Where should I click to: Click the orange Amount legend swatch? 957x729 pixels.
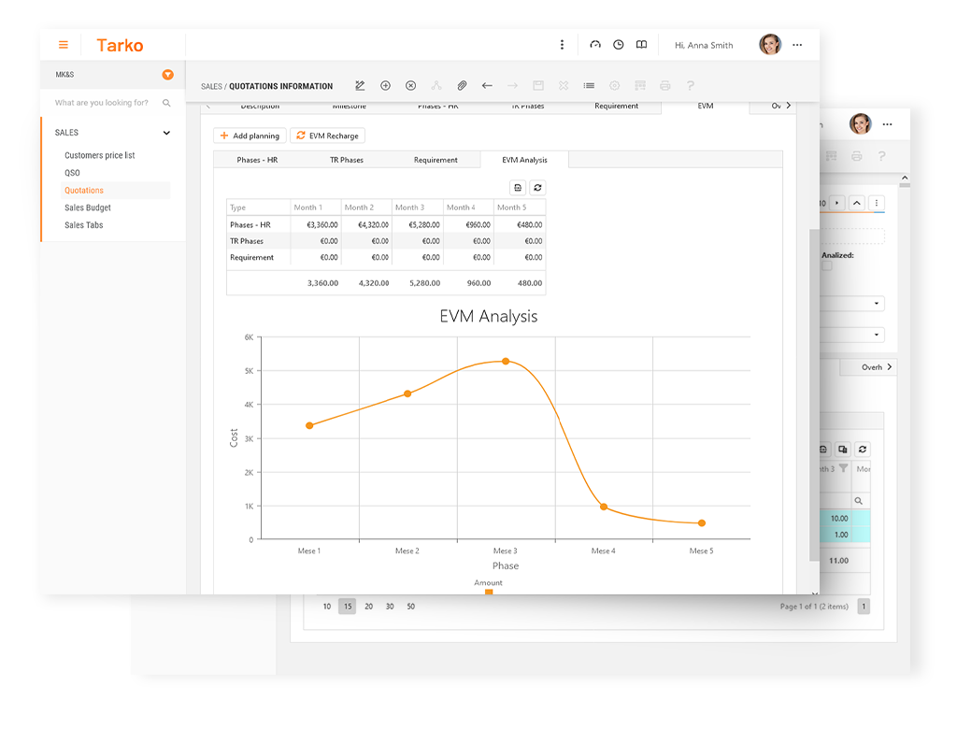pos(488,592)
